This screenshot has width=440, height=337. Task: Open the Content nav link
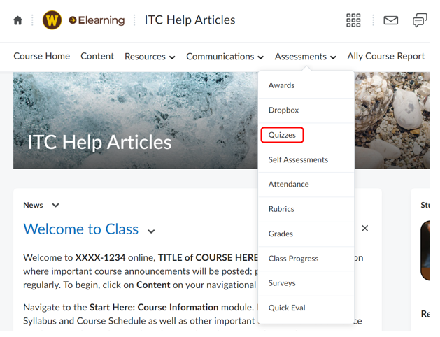[97, 56]
